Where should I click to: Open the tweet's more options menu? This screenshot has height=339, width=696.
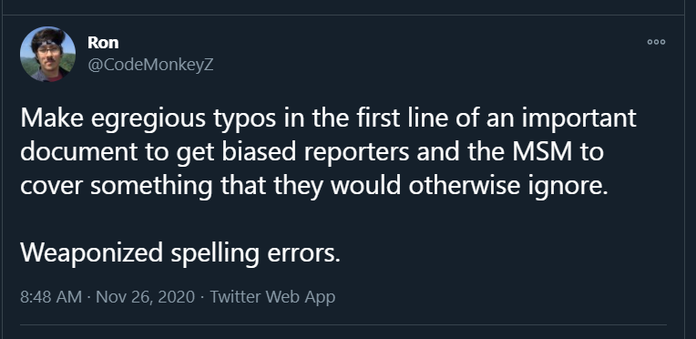pos(656,42)
